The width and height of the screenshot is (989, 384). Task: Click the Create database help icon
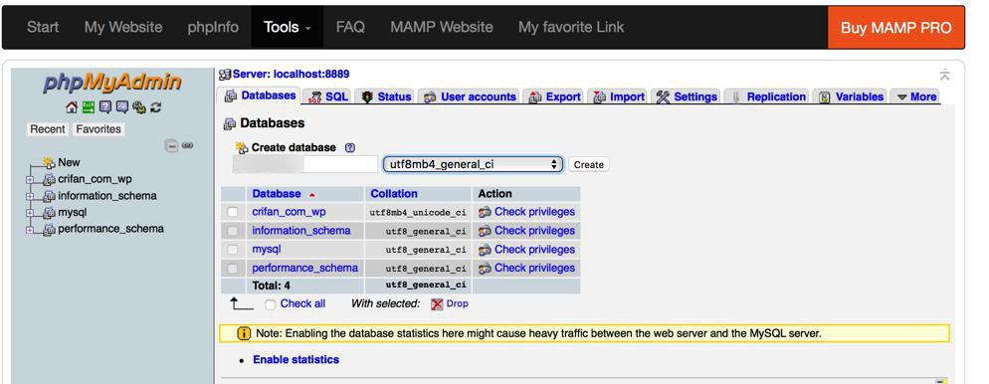[350, 147]
